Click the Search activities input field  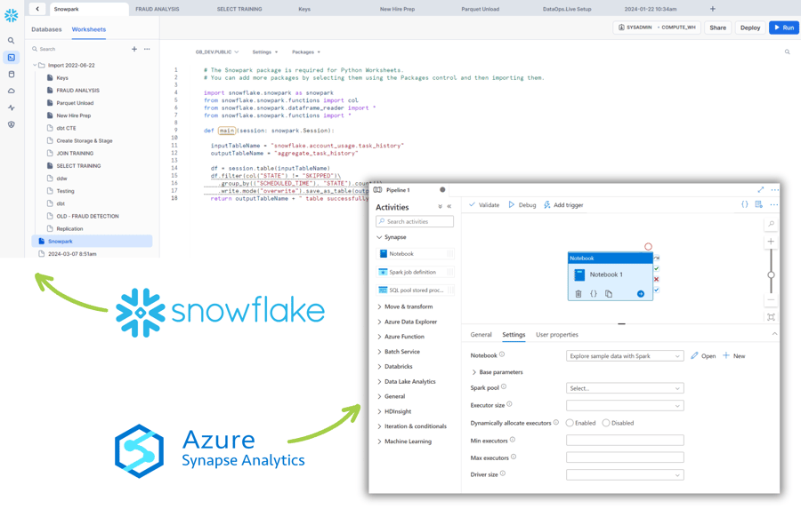(414, 221)
